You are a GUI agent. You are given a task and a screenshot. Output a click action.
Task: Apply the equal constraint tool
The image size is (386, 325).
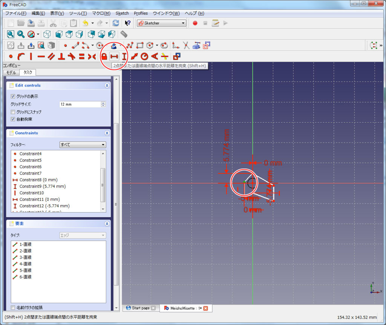[x=81, y=56]
